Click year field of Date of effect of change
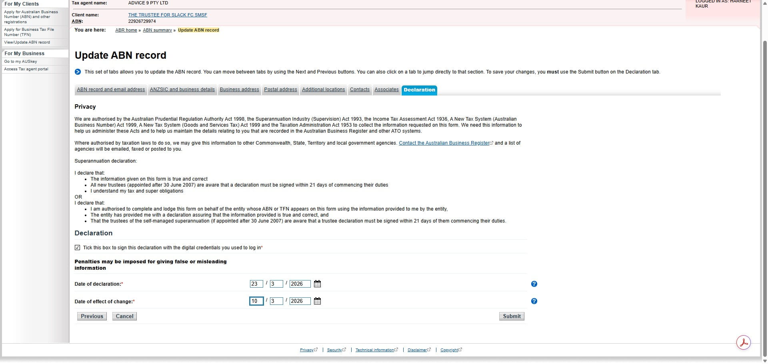 pos(300,301)
